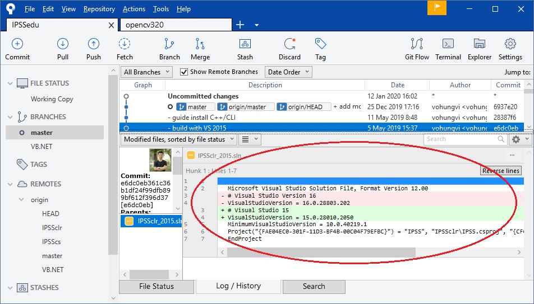Open the All Branches dropdown
This screenshot has width=534, height=304.
[x=146, y=72]
